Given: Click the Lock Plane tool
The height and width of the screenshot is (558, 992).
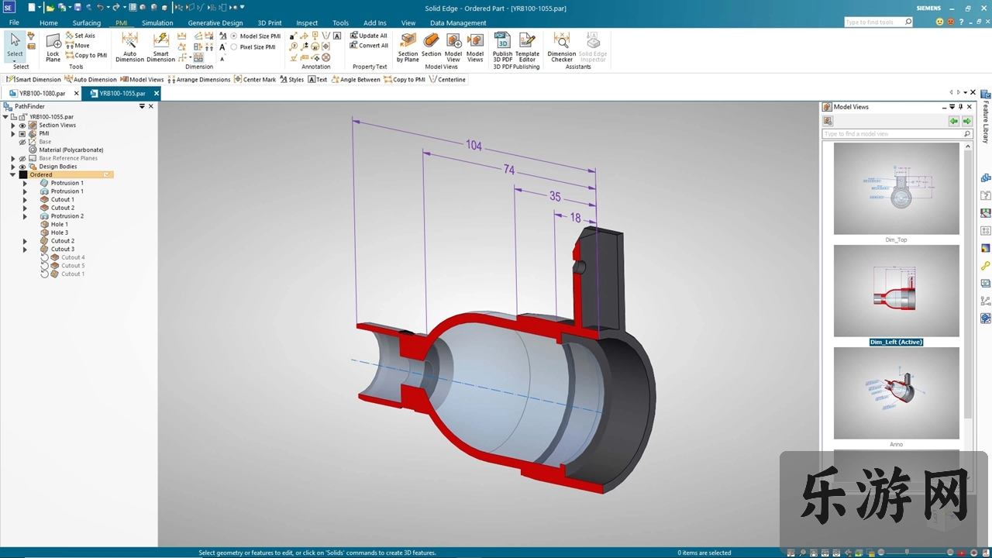Looking at the screenshot, I should (53, 47).
